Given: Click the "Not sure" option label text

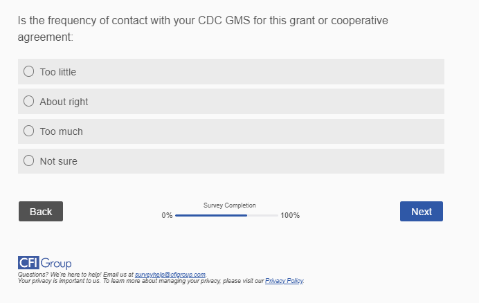Looking at the screenshot, I should [x=59, y=161].
